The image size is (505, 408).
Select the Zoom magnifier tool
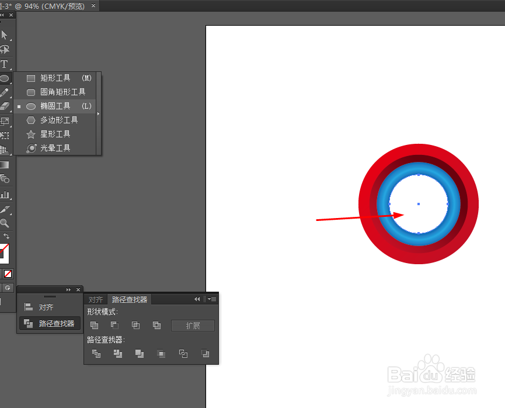coord(4,223)
